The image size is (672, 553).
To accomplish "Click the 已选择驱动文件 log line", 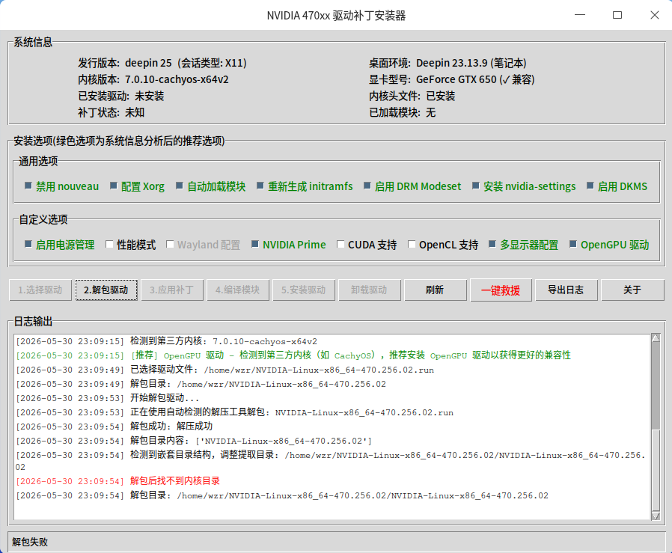I will pos(224,370).
